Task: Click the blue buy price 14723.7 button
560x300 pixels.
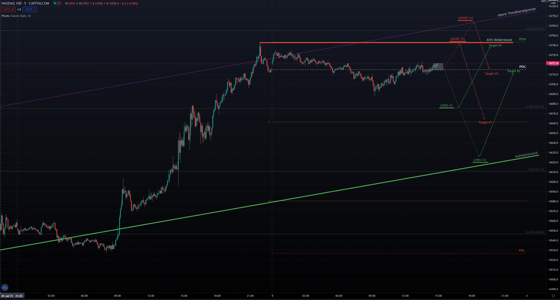Action: (30, 10)
